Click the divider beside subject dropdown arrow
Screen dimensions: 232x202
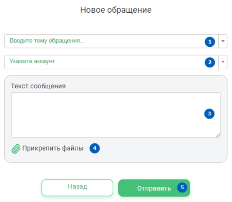219,41
